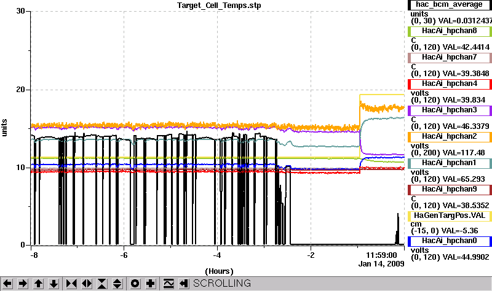
Task: Select the HacAi_hpchan3 legend entry
Action: click(x=450, y=111)
